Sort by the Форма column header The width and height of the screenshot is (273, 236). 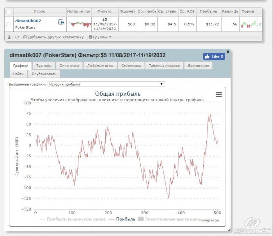248,11
